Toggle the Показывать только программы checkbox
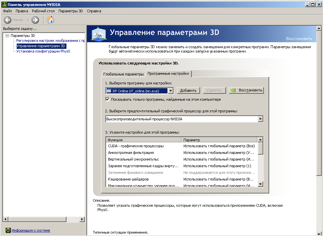The image size is (323, 236). [x=107, y=99]
